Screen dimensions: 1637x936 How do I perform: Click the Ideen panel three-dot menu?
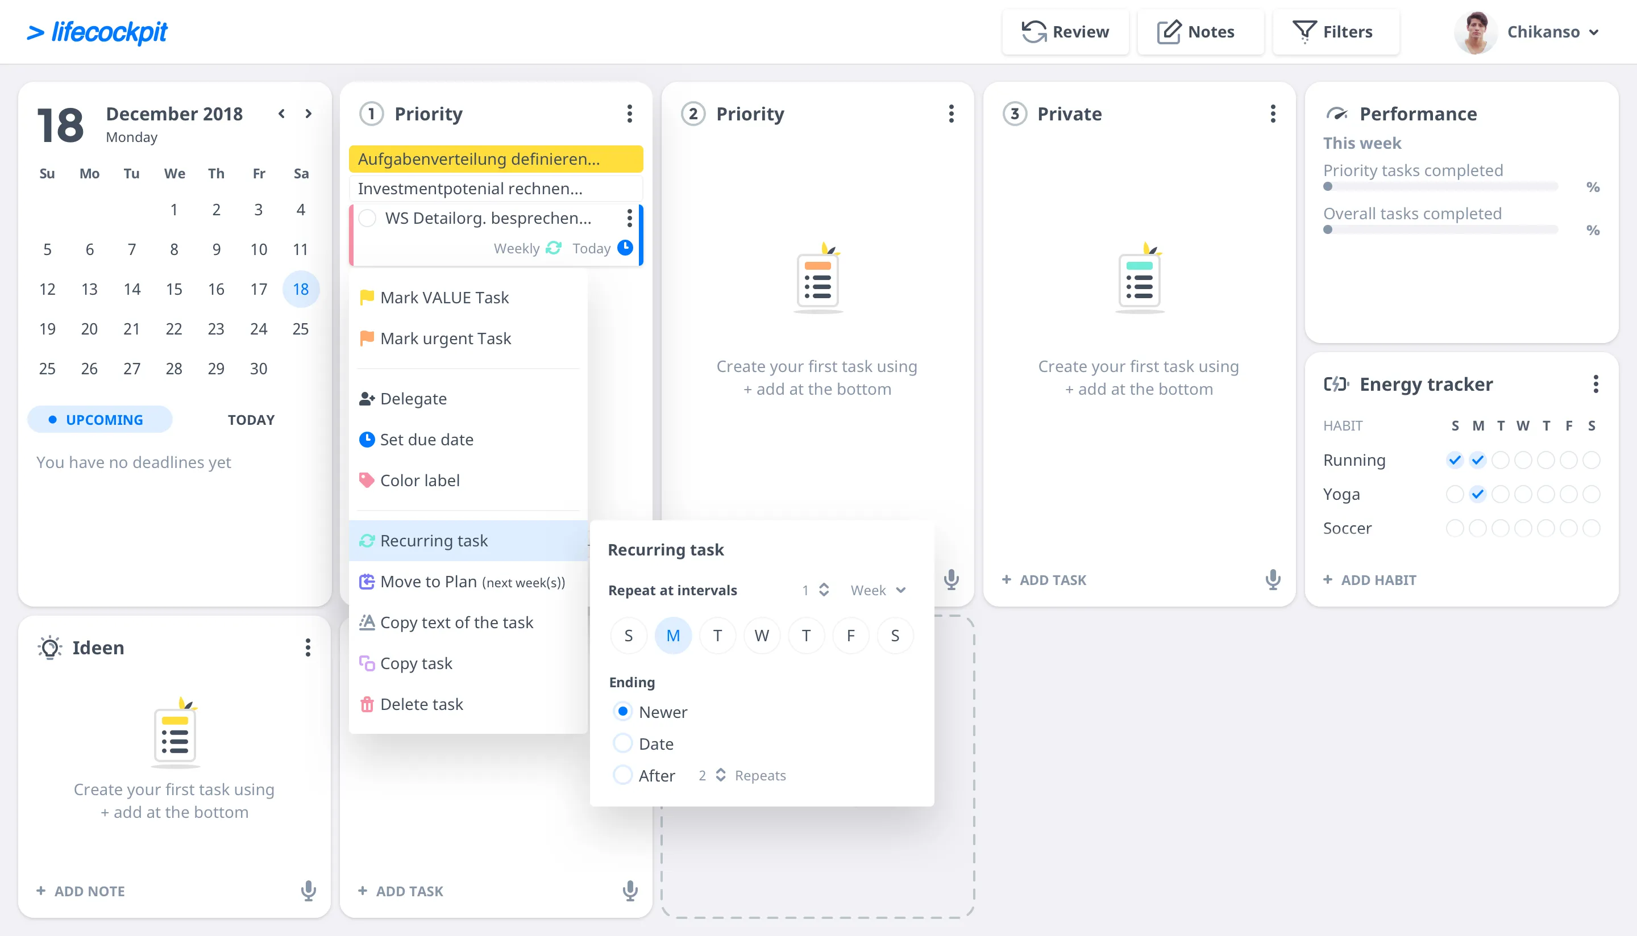(308, 647)
